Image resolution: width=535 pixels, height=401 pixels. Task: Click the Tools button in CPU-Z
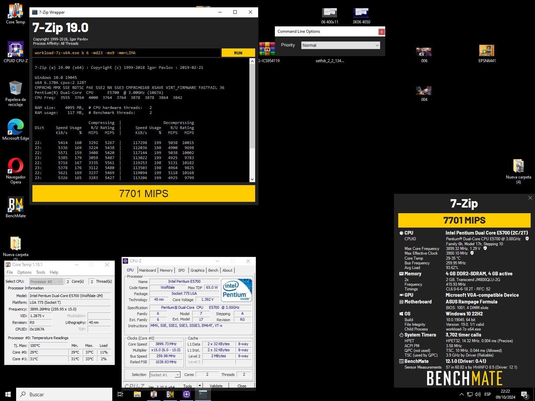tap(188, 386)
